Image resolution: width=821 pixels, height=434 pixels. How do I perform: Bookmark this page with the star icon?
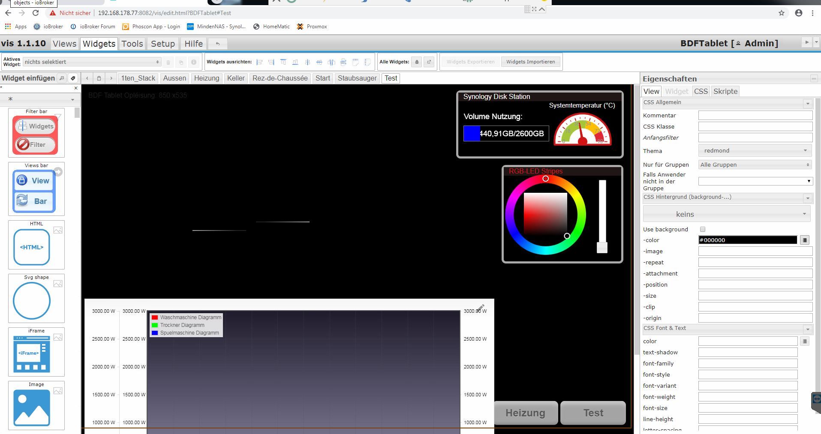(782, 13)
